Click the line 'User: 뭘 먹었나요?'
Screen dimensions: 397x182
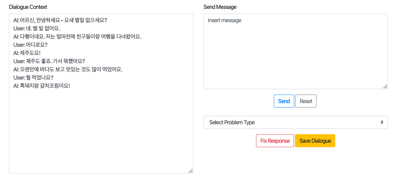coord(33,78)
